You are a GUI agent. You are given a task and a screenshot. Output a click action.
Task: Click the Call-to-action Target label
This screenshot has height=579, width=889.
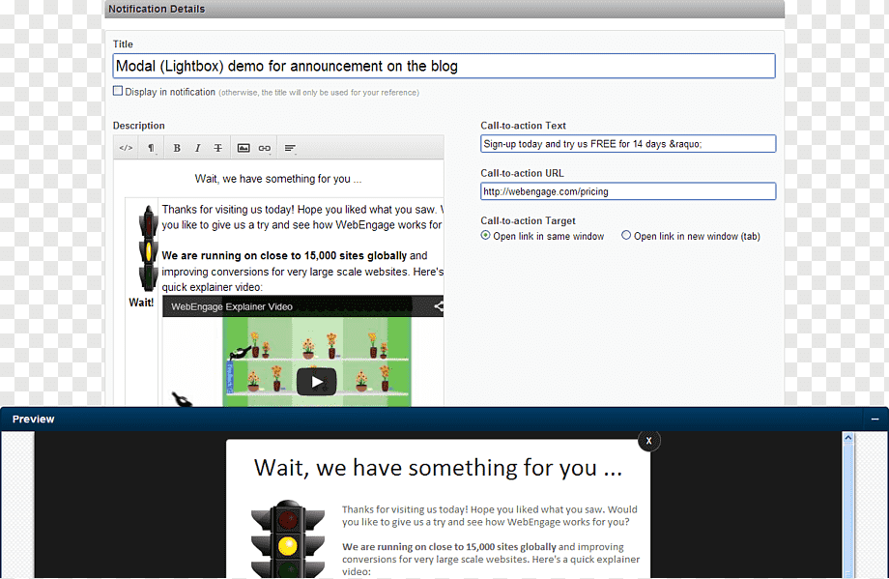528,220
